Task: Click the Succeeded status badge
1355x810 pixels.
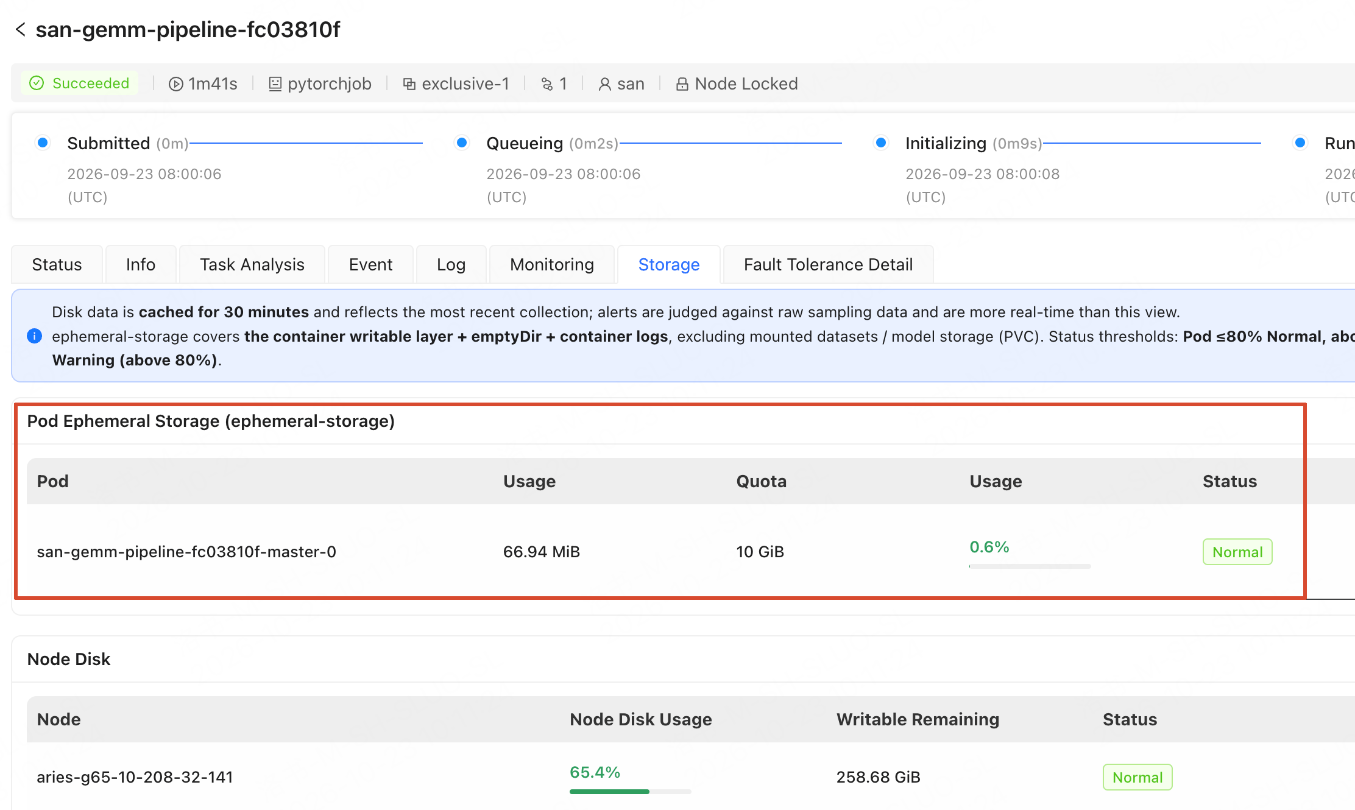Action: [x=80, y=83]
